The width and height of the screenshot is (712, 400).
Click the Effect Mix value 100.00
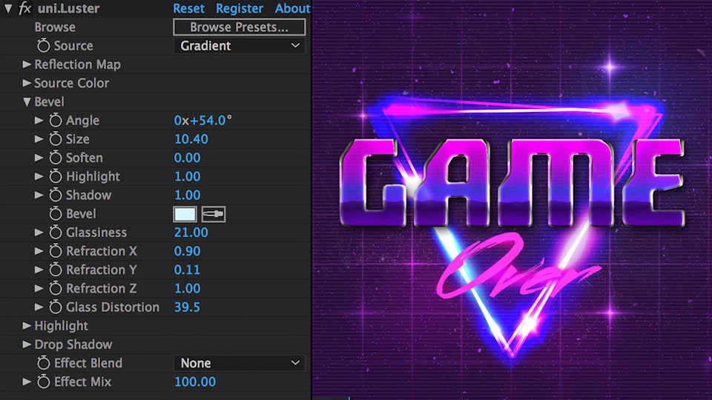pos(195,382)
